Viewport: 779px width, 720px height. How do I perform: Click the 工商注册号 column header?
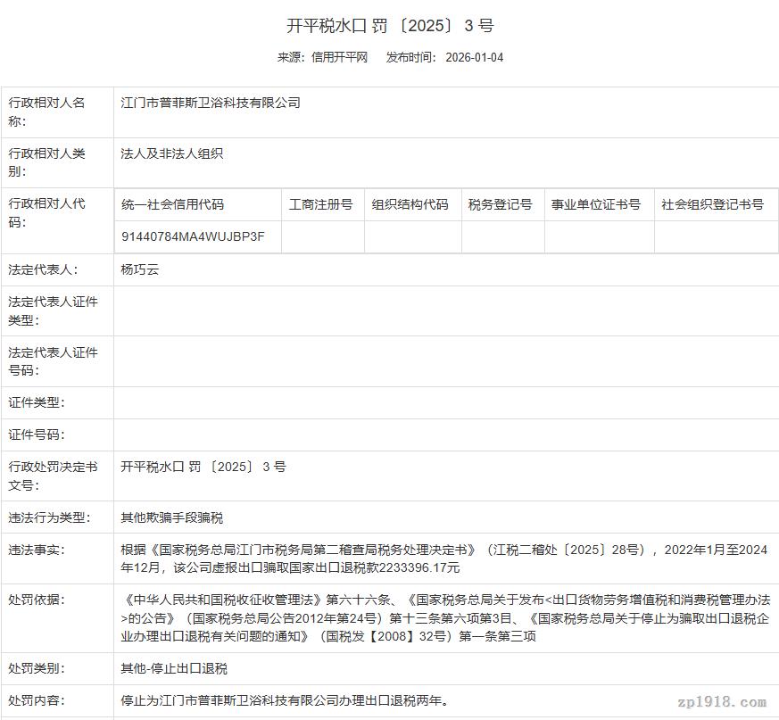point(321,204)
